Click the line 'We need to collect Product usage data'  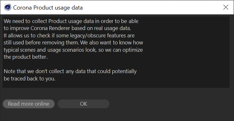point(71,21)
